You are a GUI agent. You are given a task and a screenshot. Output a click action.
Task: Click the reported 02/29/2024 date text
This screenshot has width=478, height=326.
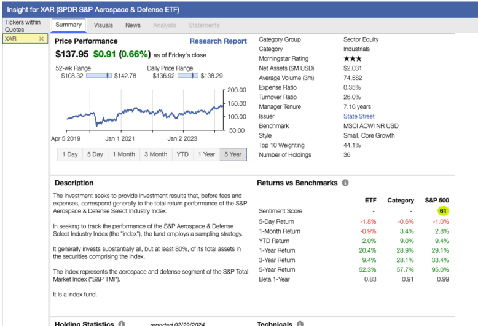(x=177, y=324)
